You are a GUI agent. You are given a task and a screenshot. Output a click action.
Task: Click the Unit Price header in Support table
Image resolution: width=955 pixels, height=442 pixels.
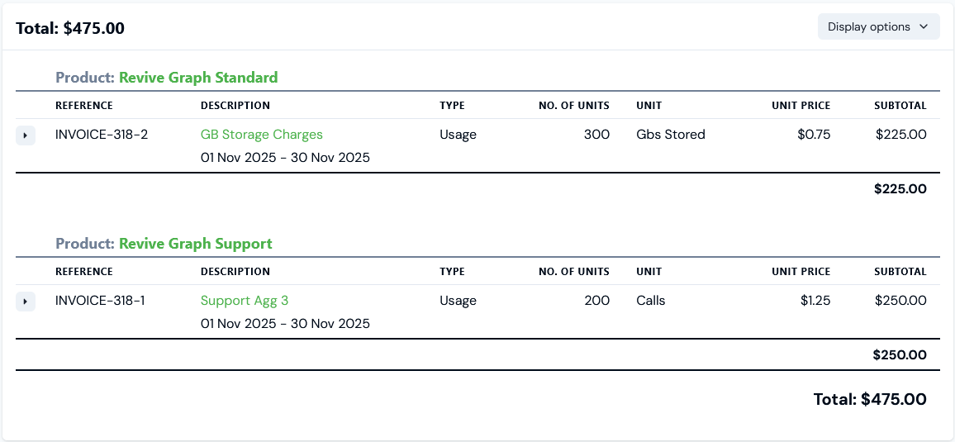801,272
